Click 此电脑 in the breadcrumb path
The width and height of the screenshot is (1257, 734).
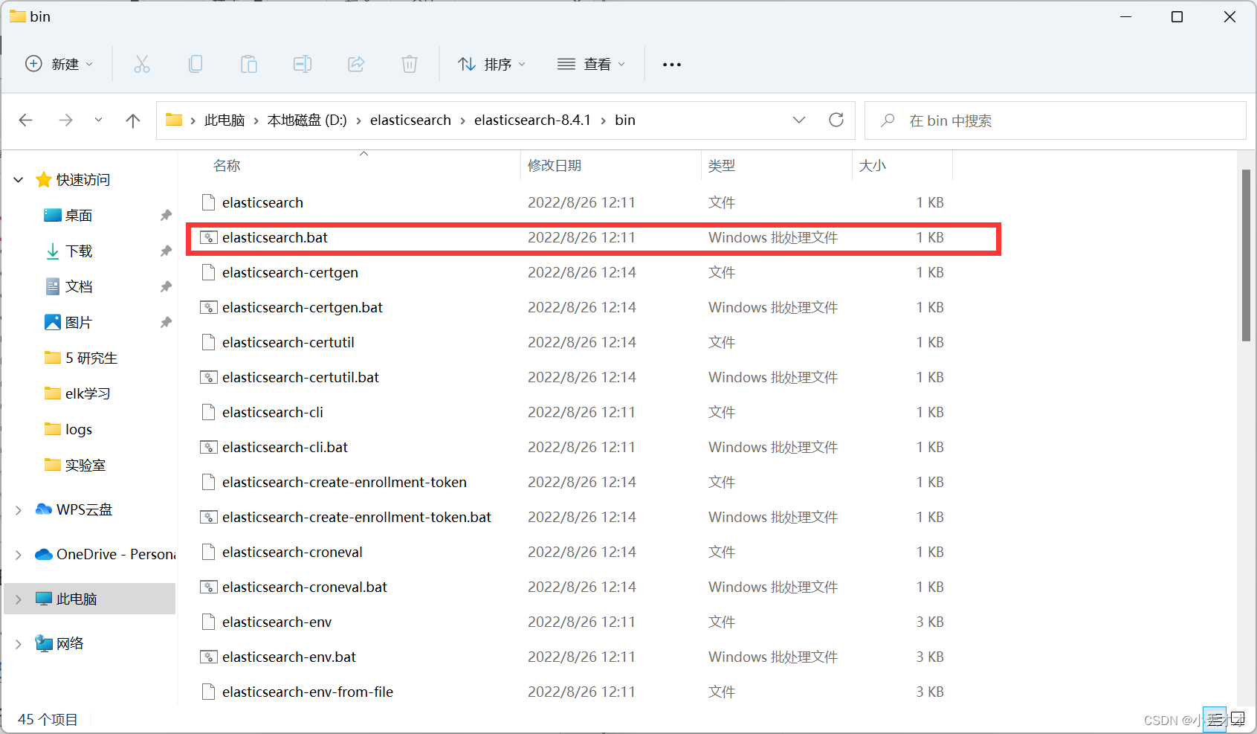tap(224, 120)
